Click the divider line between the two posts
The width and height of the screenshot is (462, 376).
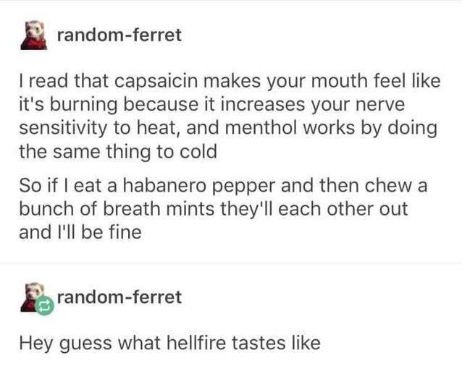(x=231, y=263)
